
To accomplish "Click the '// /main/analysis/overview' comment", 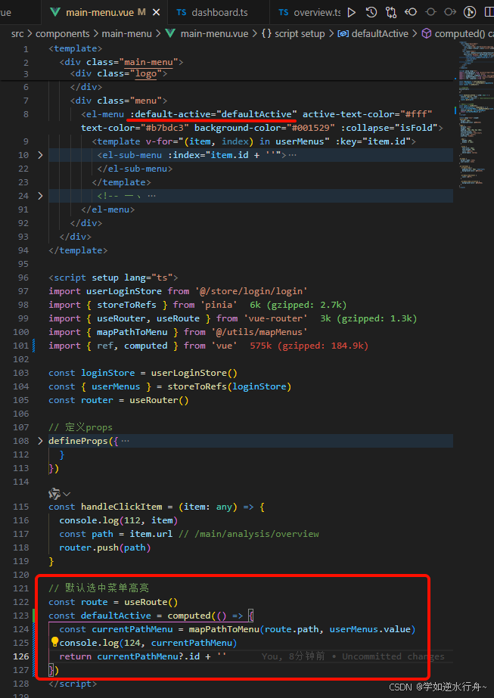I will tap(249, 534).
